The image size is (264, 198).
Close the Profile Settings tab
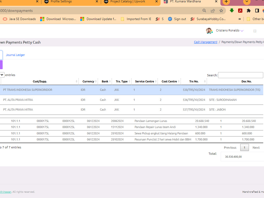pos(97,2)
